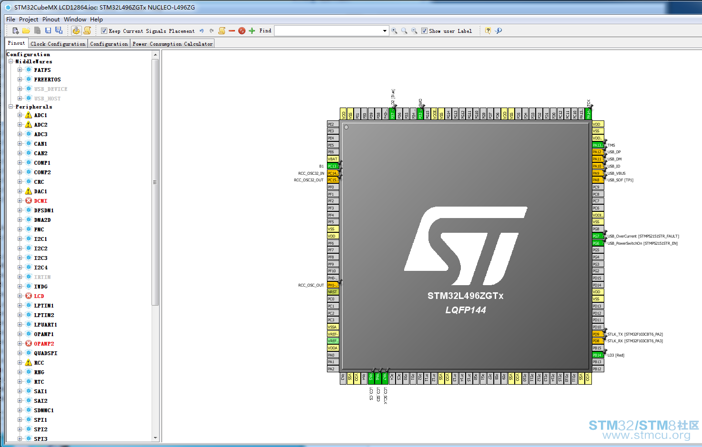Click the PD9 pin STLK_TX
Image resolution: width=702 pixels, height=447 pixels.
(x=598, y=334)
